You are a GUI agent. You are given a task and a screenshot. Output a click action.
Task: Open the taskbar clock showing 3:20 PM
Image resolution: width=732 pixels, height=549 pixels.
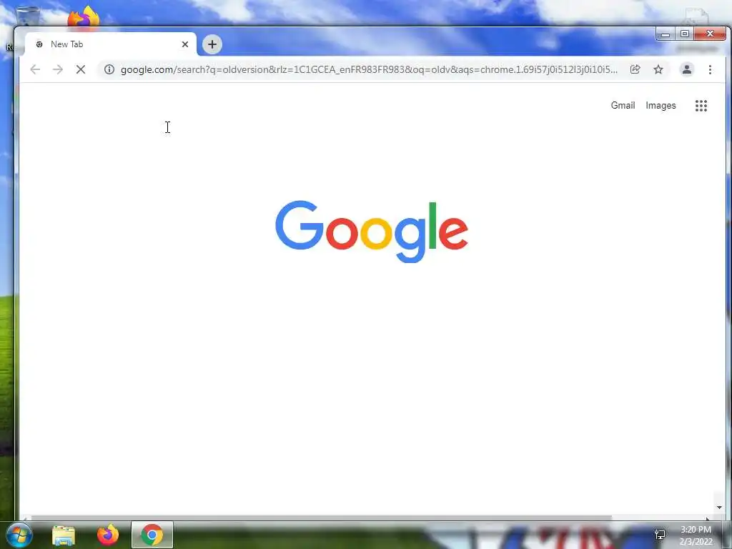coord(696,535)
